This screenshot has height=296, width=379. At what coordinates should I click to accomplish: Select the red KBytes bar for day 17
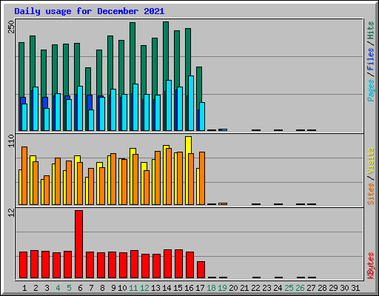201,270
